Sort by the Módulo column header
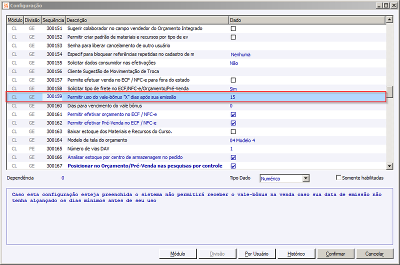 pos(15,20)
